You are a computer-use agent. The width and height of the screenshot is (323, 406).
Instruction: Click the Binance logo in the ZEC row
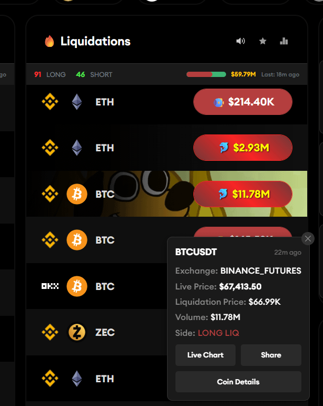(50, 332)
